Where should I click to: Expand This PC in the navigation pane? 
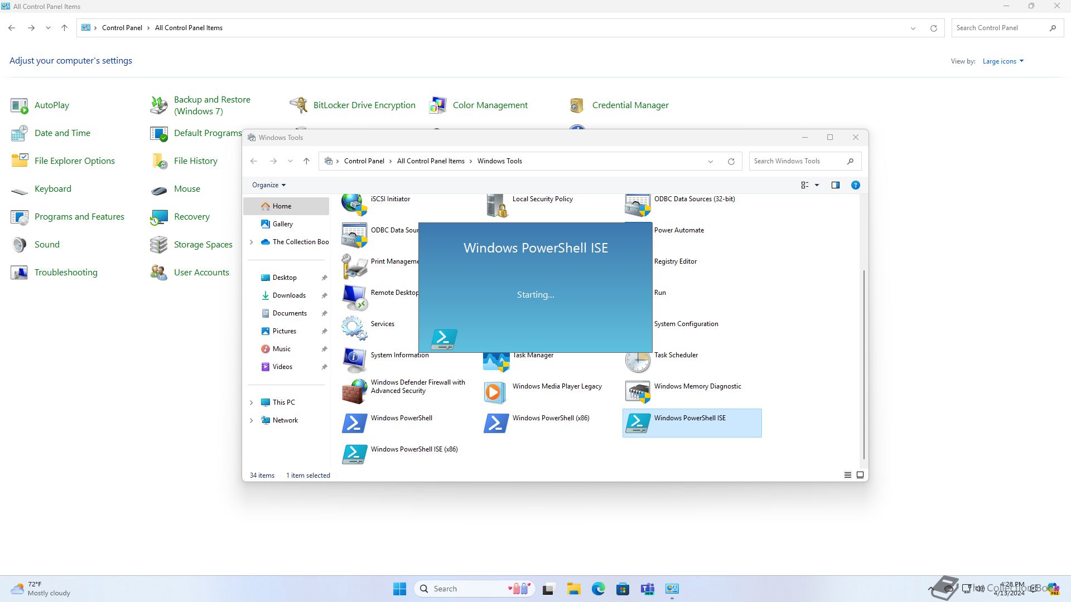(x=251, y=402)
